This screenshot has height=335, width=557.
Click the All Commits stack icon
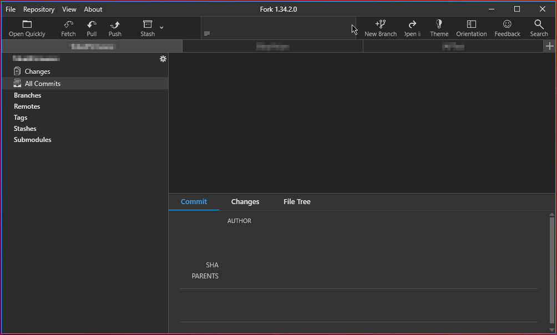click(17, 83)
